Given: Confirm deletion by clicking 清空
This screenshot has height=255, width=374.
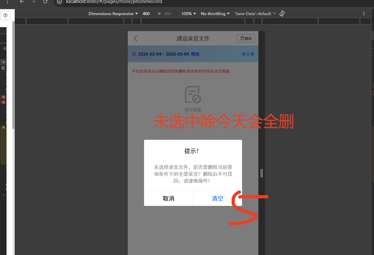Looking at the screenshot, I should (218, 198).
